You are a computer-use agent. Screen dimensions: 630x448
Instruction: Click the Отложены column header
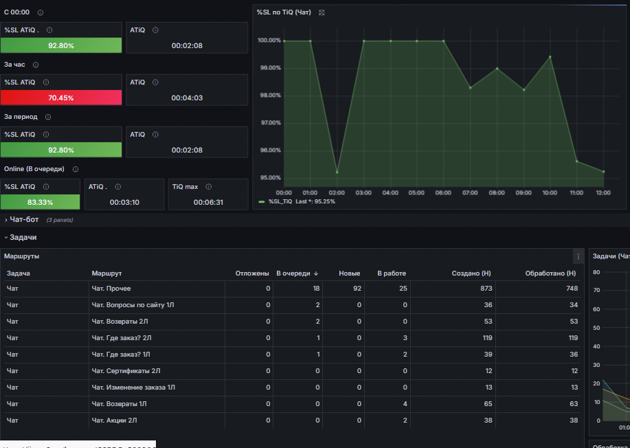pos(252,273)
